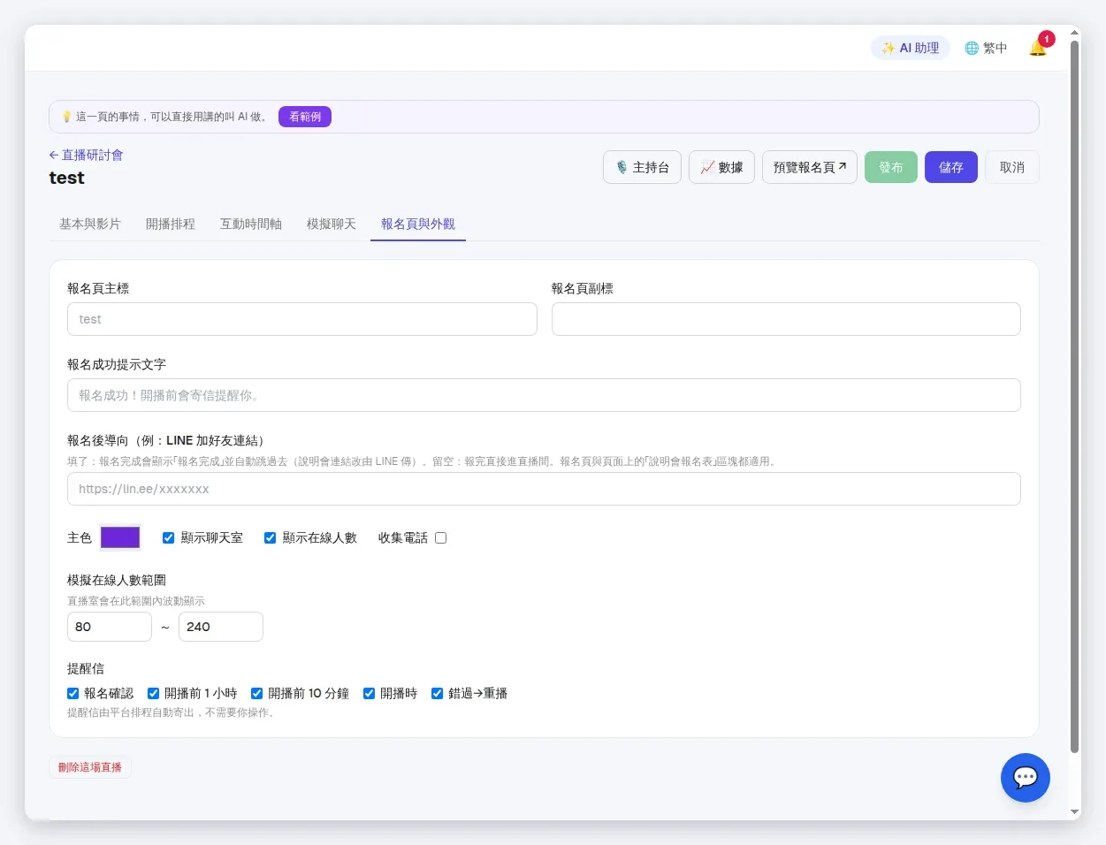Open the purple 主色 color picker

tap(120, 537)
